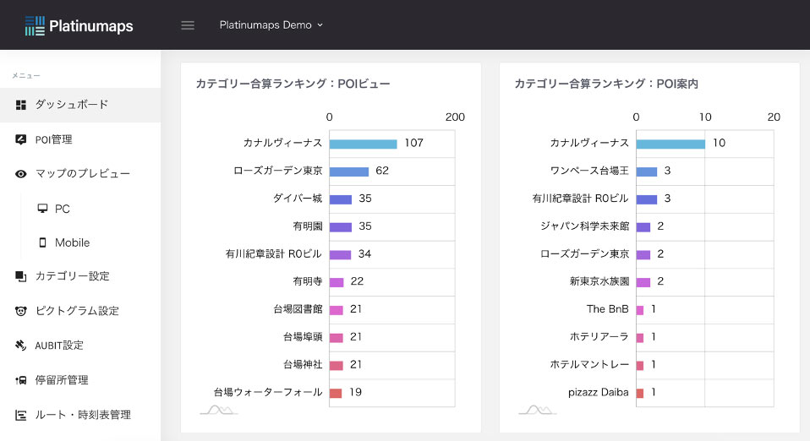Open ルート・時刻表管理 menu label

tap(83, 415)
